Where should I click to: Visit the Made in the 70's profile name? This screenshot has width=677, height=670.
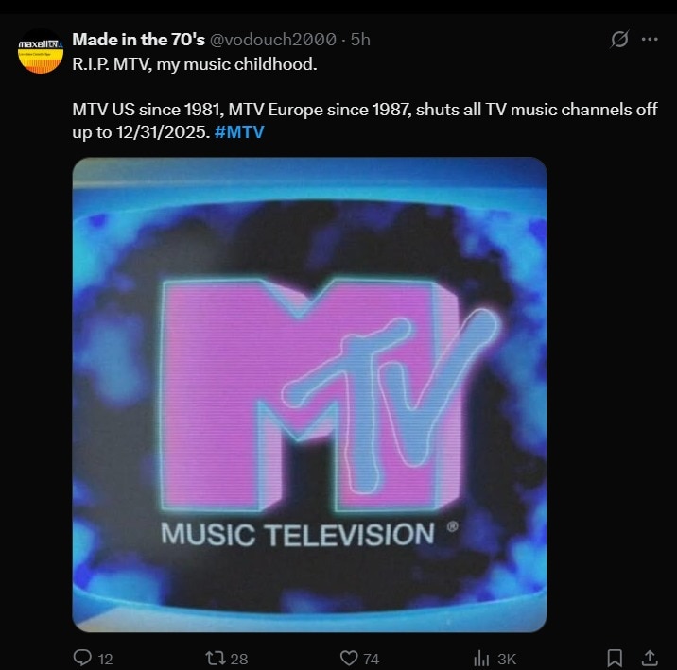point(139,40)
